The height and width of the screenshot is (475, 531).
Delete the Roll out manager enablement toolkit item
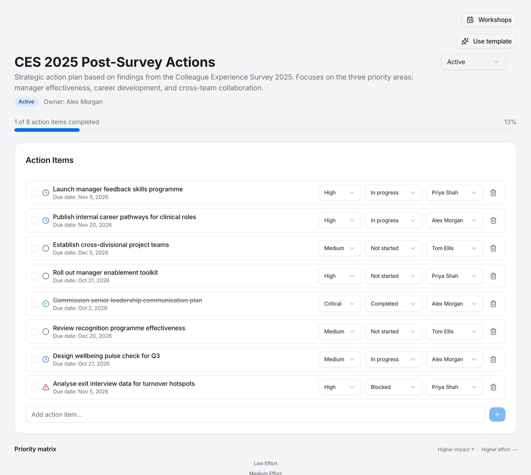point(493,276)
